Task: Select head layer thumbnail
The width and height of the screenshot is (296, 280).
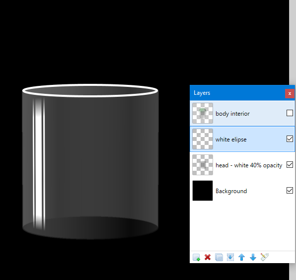Action: pos(203,165)
